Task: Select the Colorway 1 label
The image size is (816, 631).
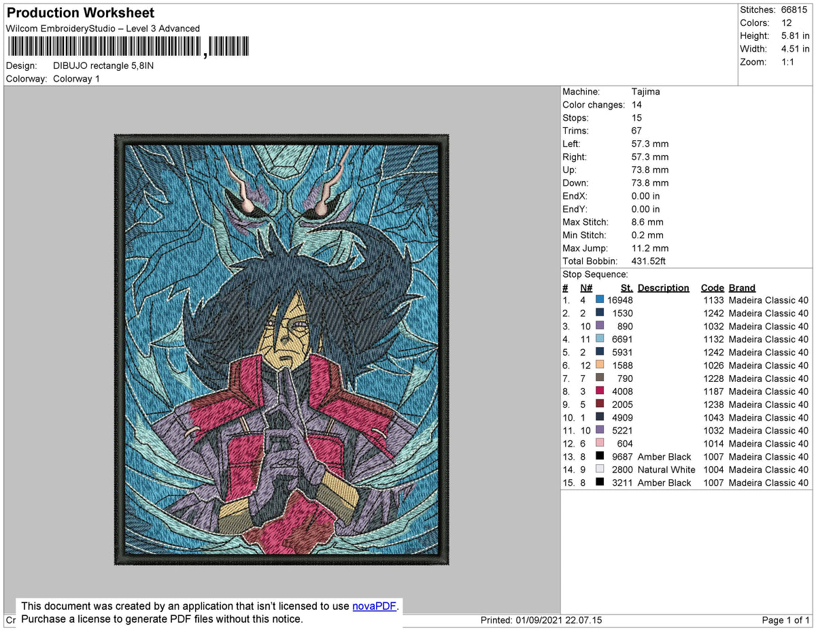Action: click(x=76, y=78)
